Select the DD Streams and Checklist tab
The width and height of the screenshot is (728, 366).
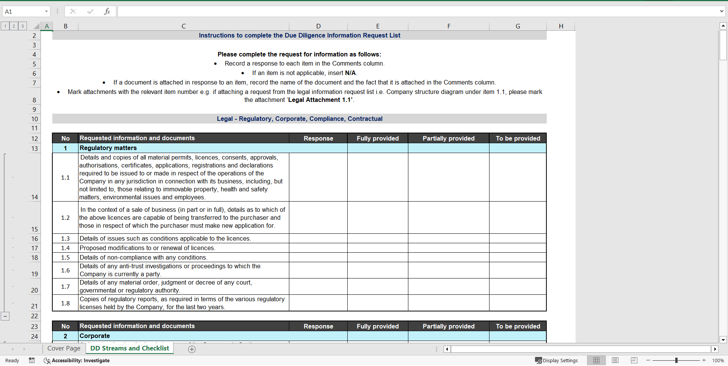(x=129, y=349)
